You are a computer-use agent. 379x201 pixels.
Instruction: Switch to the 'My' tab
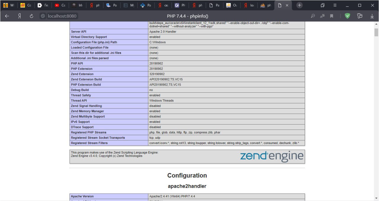click(x=129, y=5)
